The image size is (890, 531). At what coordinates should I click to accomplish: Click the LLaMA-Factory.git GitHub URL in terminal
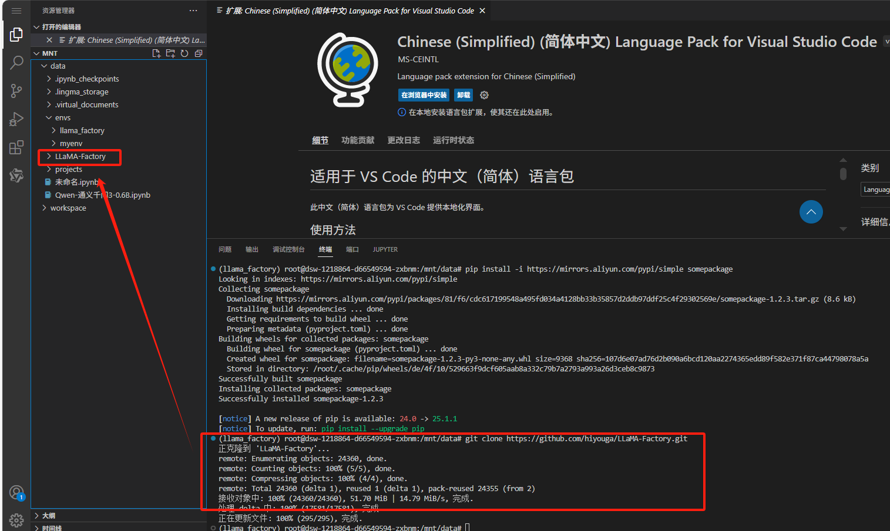pos(597,439)
